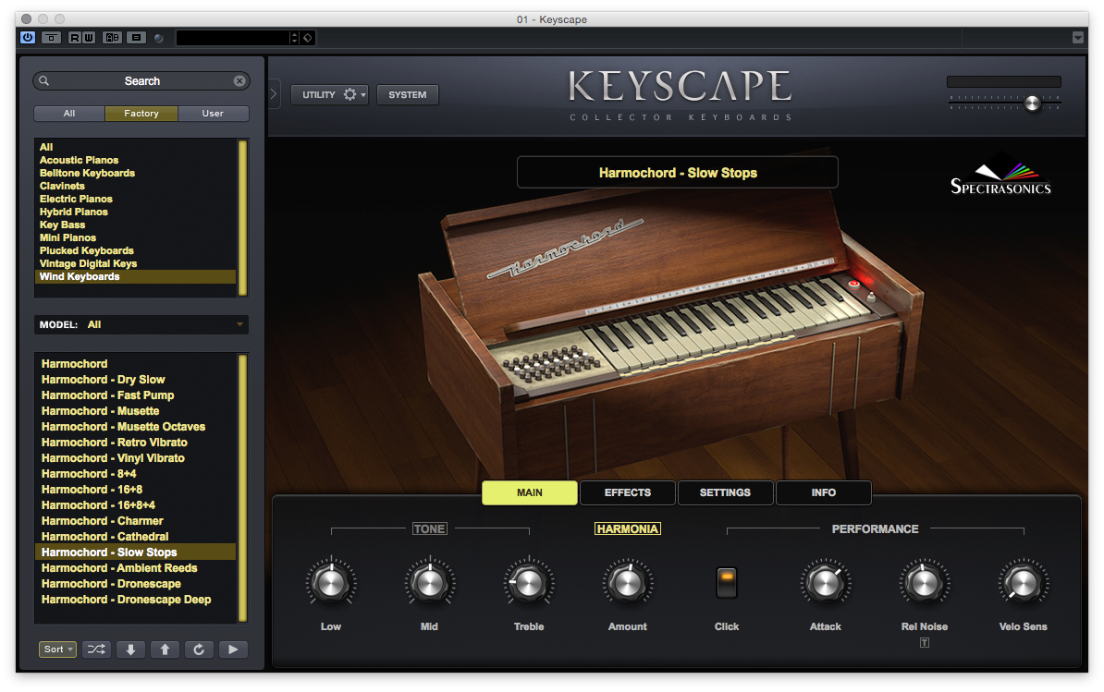Image resolution: width=1104 pixels, height=692 pixels.
Task: Enable the Click switch in Performance section
Action: click(727, 582)
